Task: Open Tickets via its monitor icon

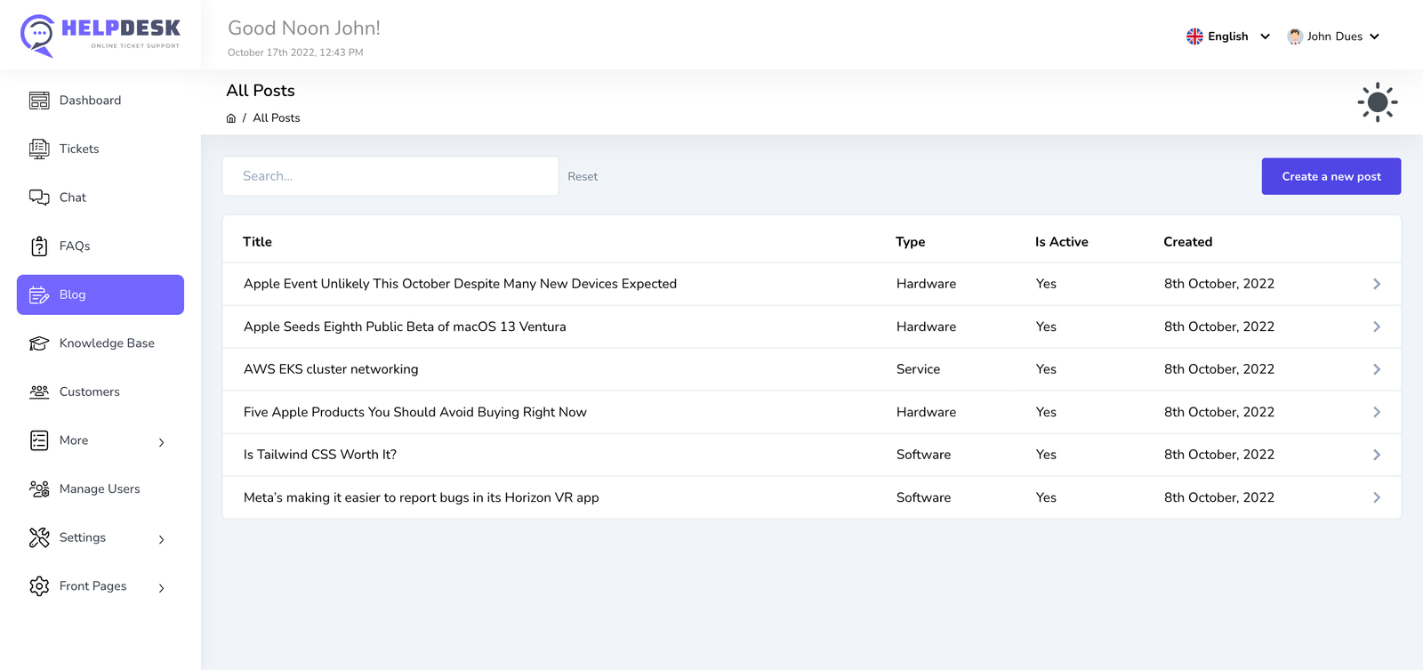Action: (39, 149)
